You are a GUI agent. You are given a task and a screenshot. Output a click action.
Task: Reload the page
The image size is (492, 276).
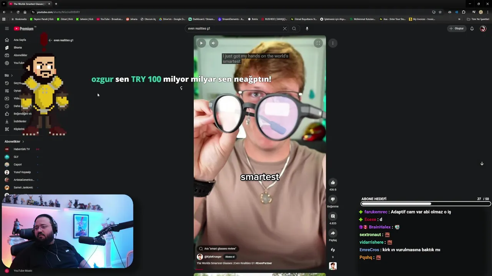(x=18, y=12)
